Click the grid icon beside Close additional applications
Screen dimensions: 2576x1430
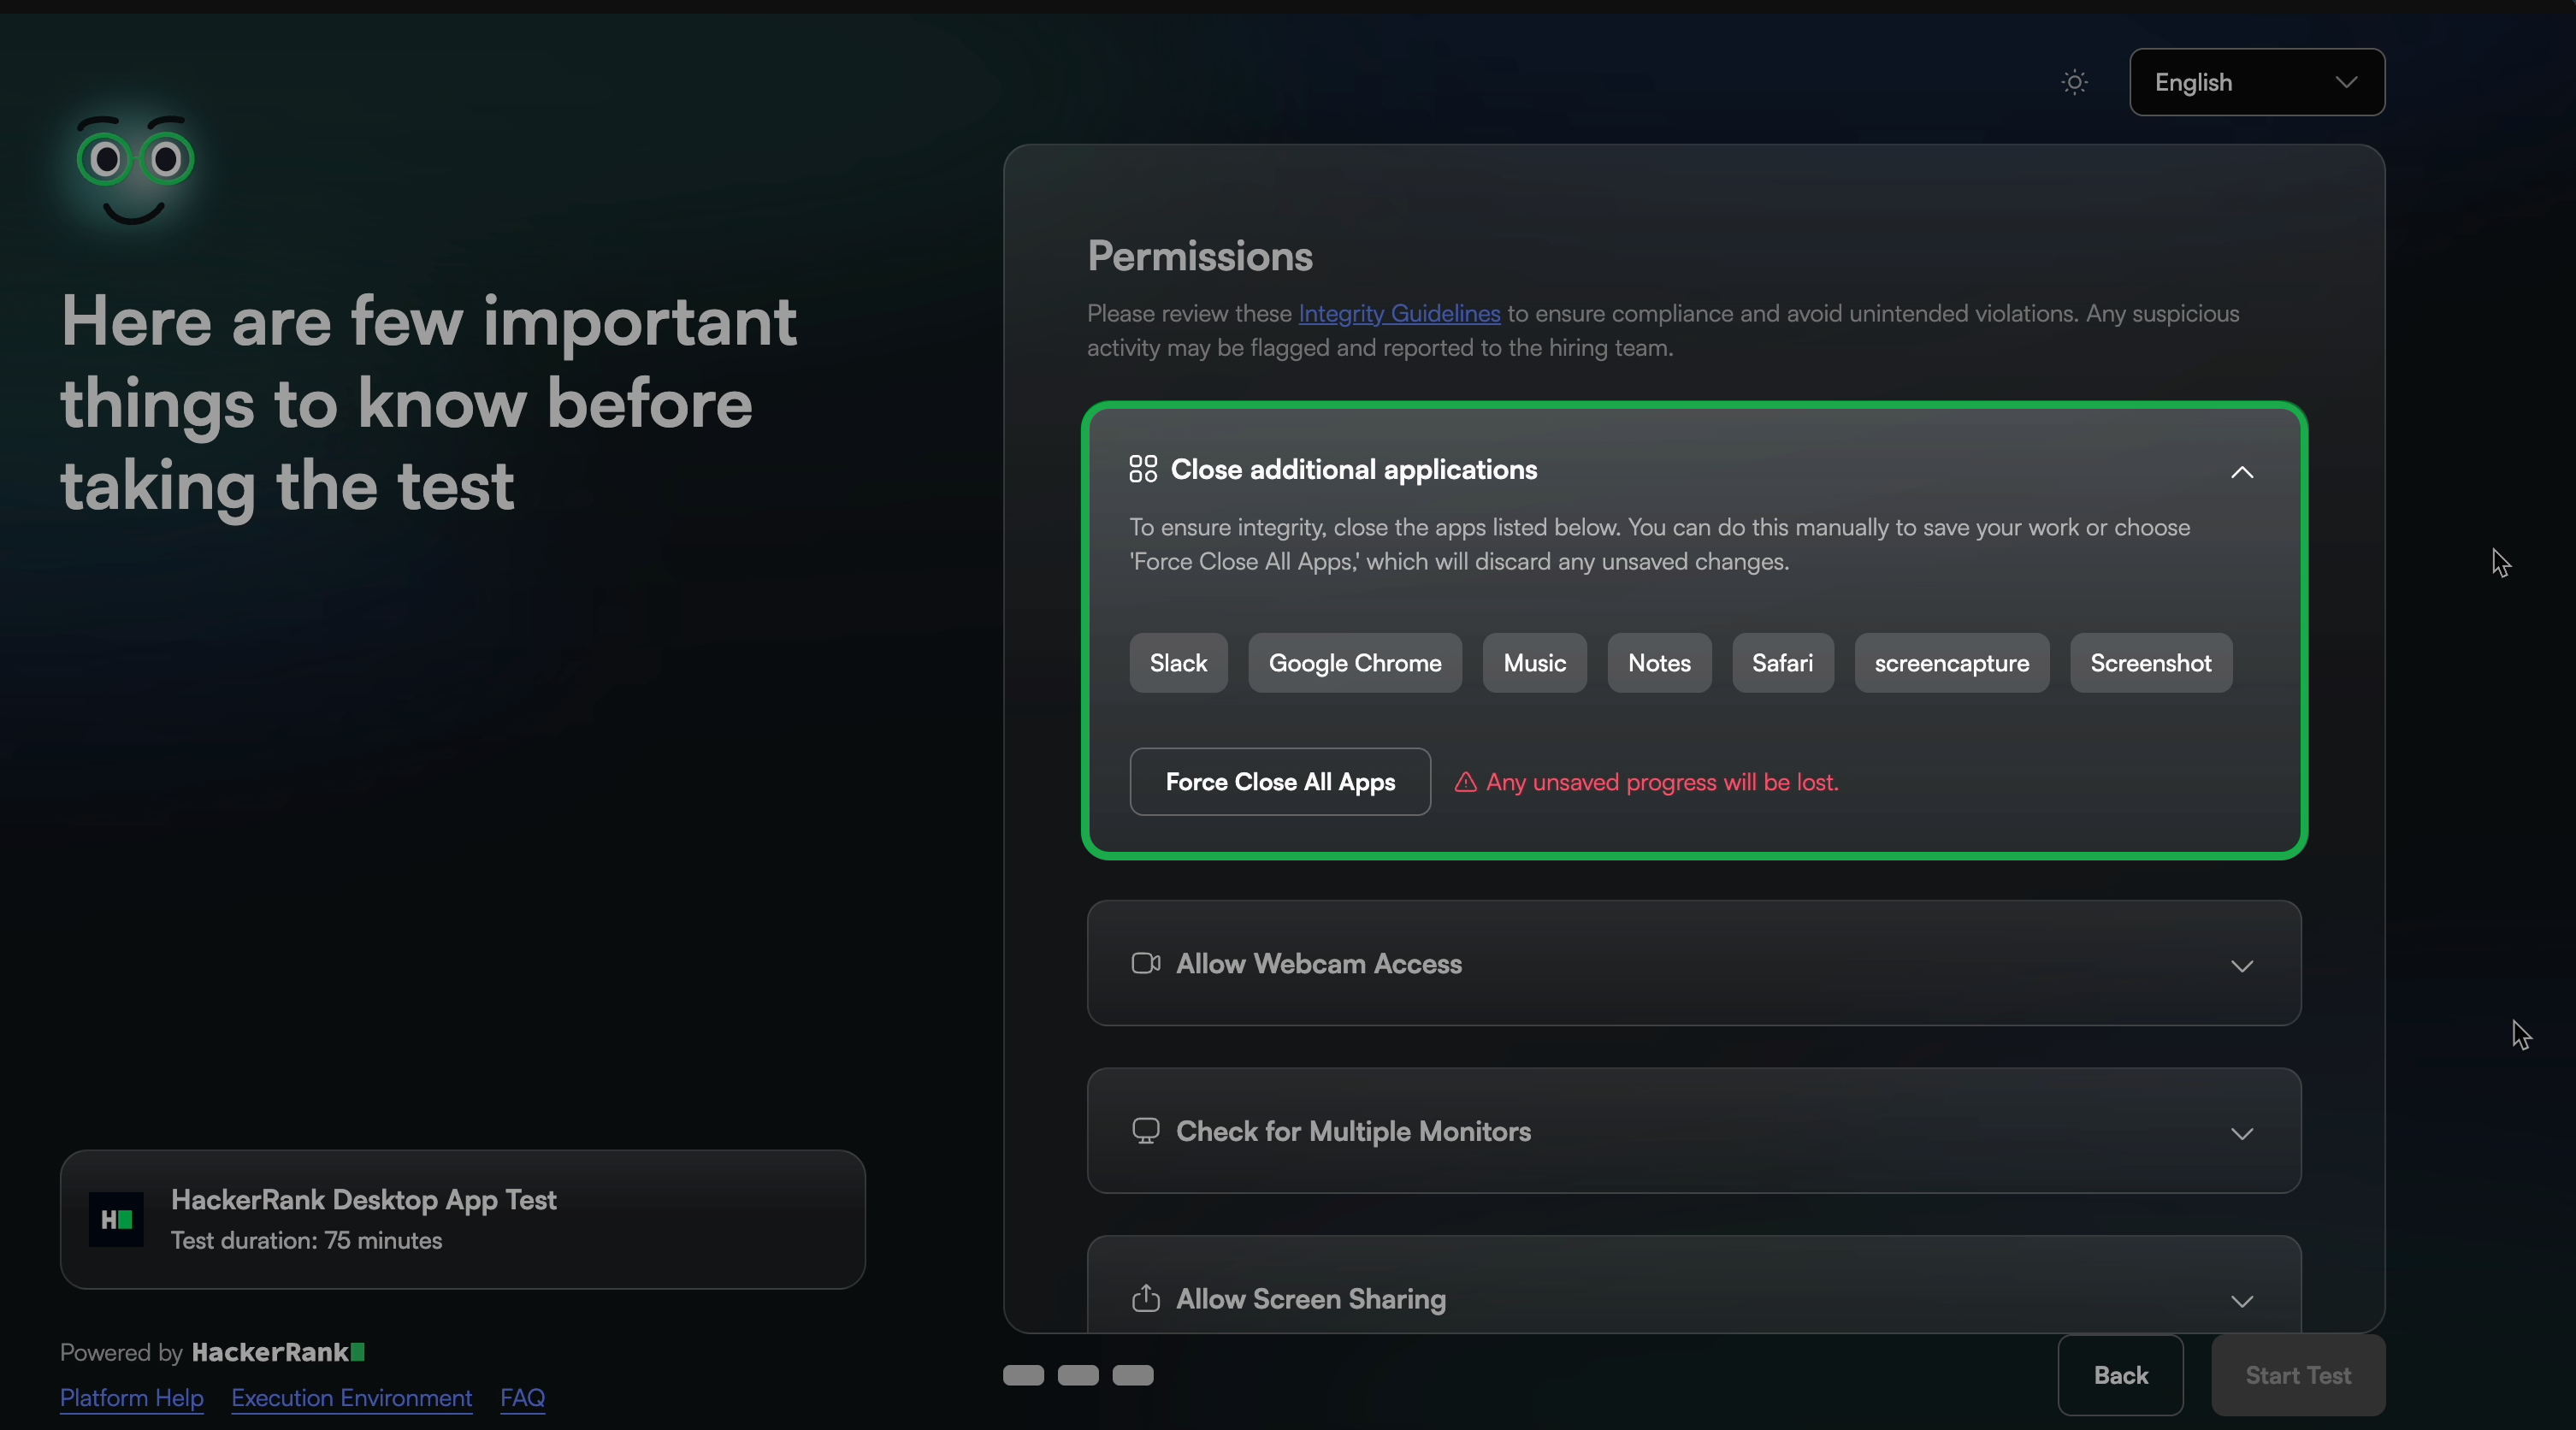[x=1143, y=469]
